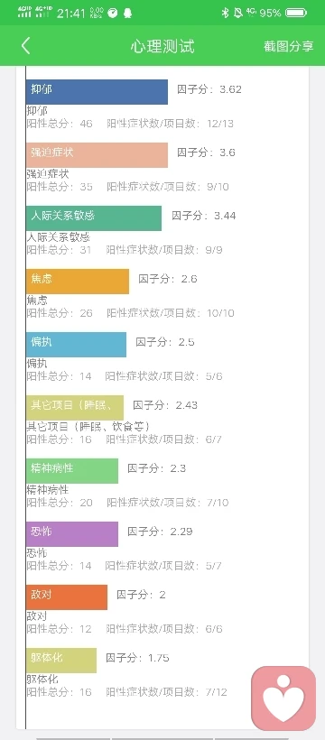Image resolution: width=325 pixels, height=740 pixels.
Task: Select the 其它项目 yellow bar
Action: click(x=75, y=408)
